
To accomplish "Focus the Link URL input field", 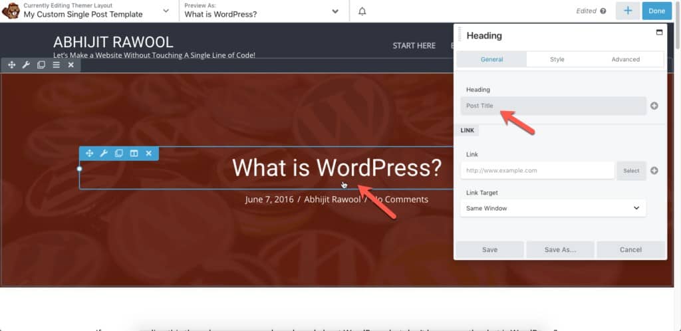I will [x=537, y=171].
